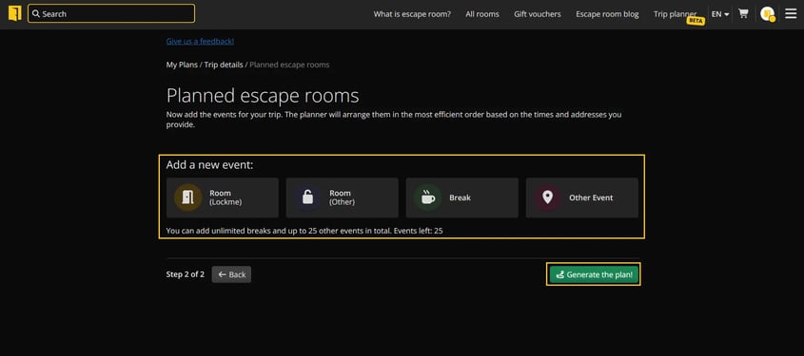Click the padlock icon on Room Other

307,197
